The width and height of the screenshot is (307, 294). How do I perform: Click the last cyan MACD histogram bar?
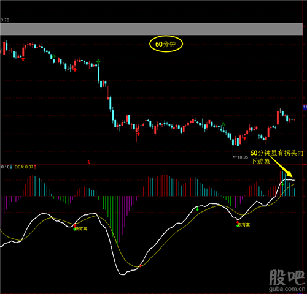point(295,192)
